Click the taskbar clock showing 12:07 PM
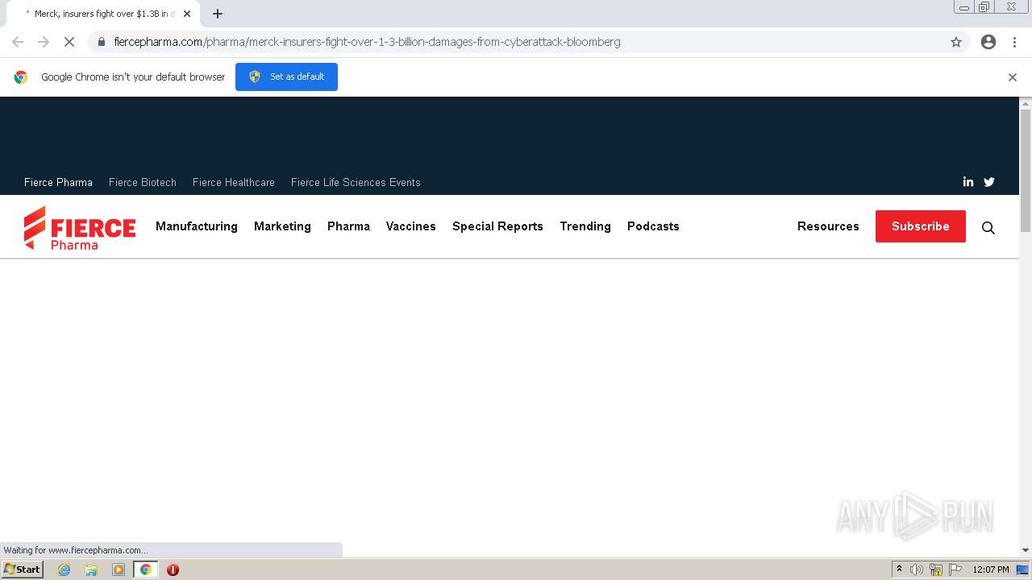The image size is (1032, 580). [x=990, y=570]
